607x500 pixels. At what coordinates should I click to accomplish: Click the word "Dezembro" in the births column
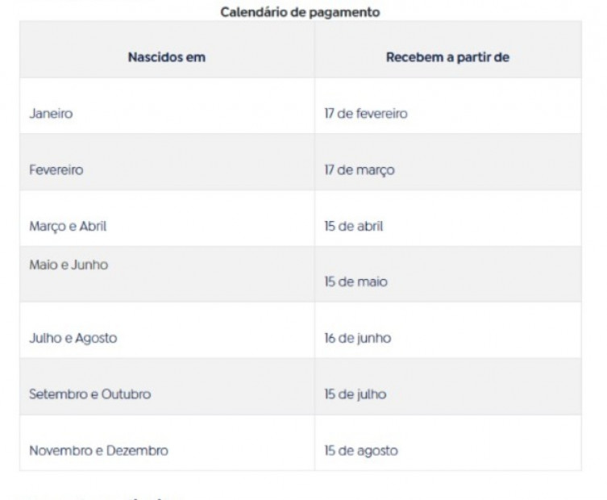pyautogui.click(x=140, y=451)
